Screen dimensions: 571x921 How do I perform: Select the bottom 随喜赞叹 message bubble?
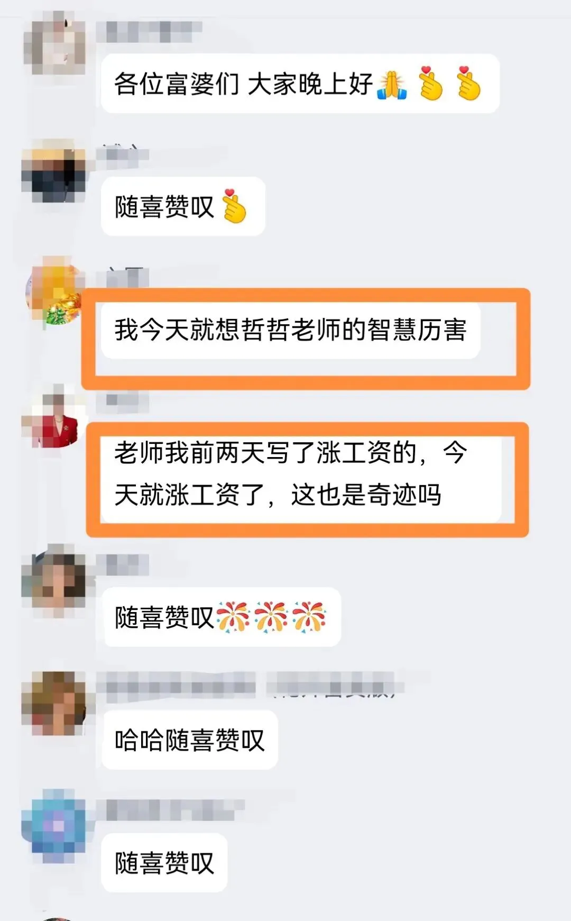pyautogui.click(x=164, y=862)
